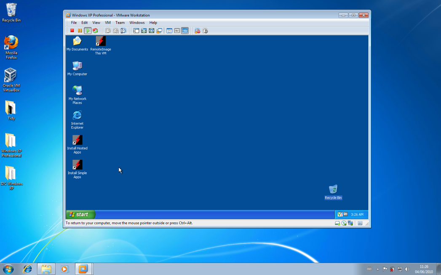Open Windows Explorer from the taskbar

tap(46, 269)
